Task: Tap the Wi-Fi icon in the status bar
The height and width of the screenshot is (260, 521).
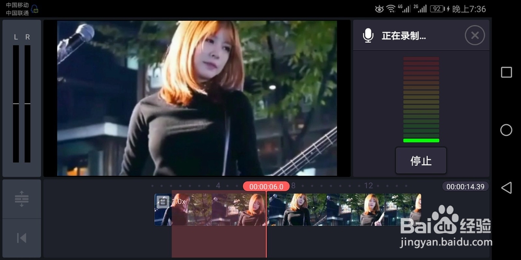Action: tap(391, 9)
